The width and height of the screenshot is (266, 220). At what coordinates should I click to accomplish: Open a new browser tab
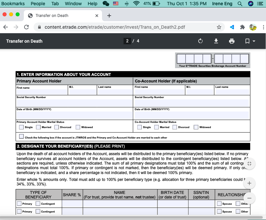109,16
